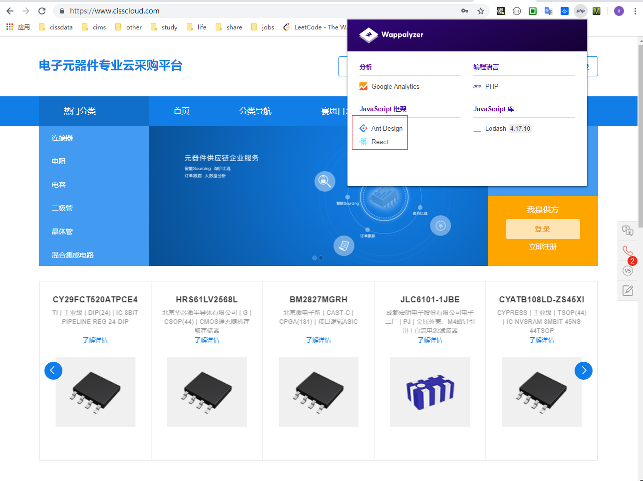This screenshot has height=481, width=643.
Task: Toggle the Wappalyzer php extension icon
Action: click(581, 11)
